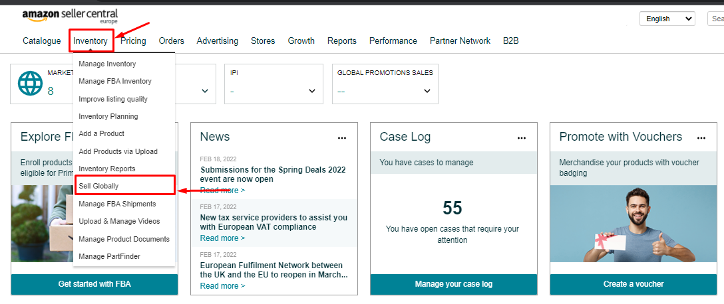Expand the Marketplaces card chevron
This screenshot has height=304, width=724.
pos(205,91)
